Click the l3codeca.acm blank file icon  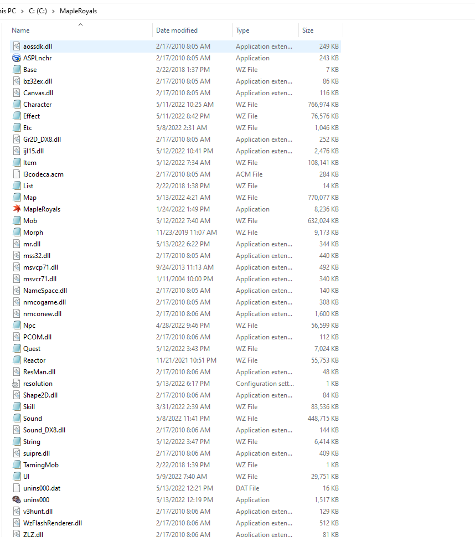click(17, 174)
